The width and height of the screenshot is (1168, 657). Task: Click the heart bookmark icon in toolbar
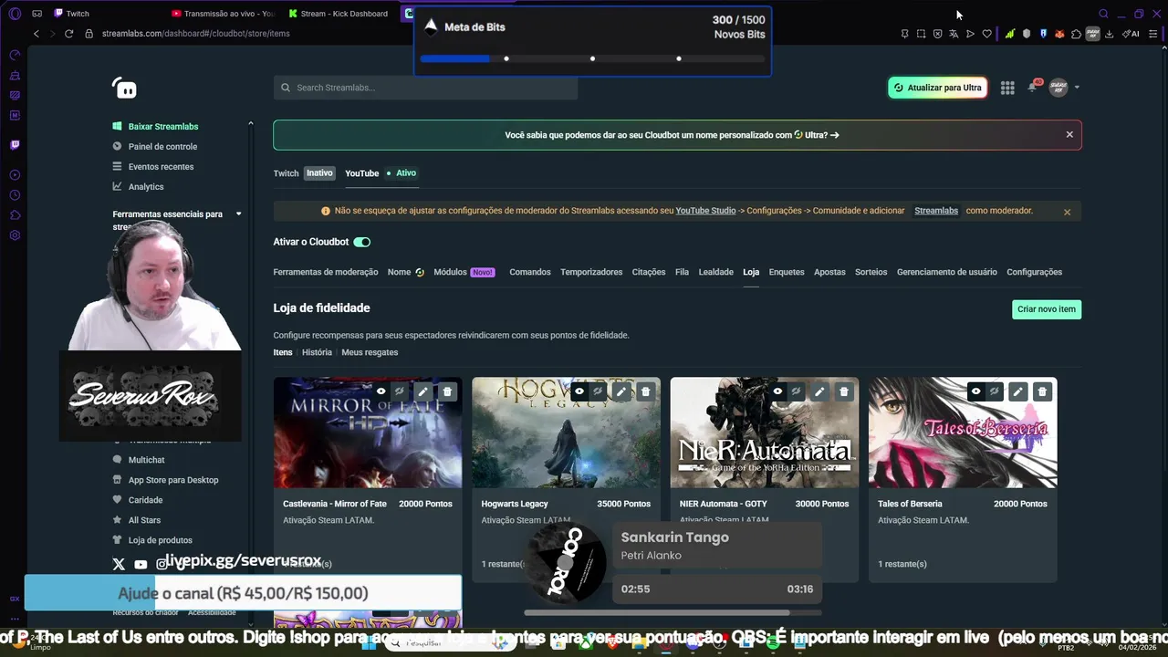[986, 34]
